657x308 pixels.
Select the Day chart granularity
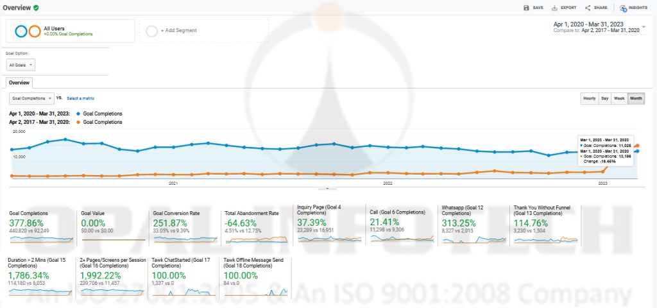click(605, 98)
